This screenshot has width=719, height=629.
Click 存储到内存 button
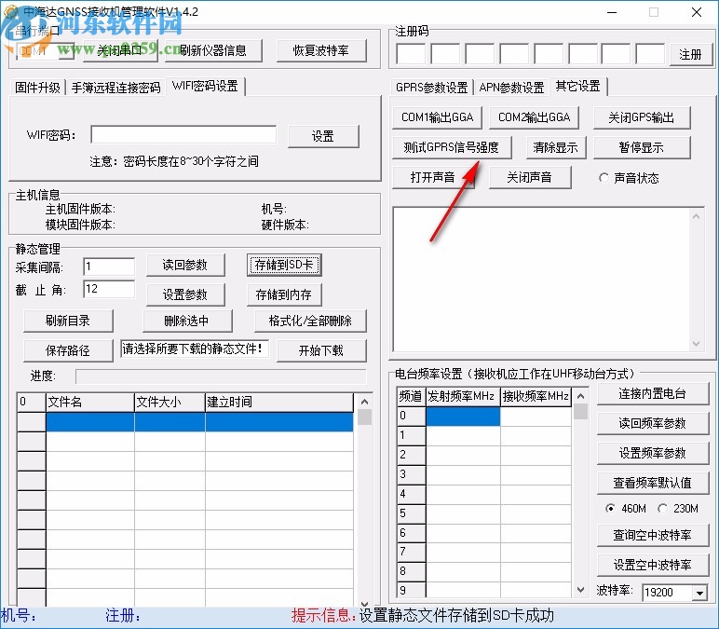coord(284,294)
